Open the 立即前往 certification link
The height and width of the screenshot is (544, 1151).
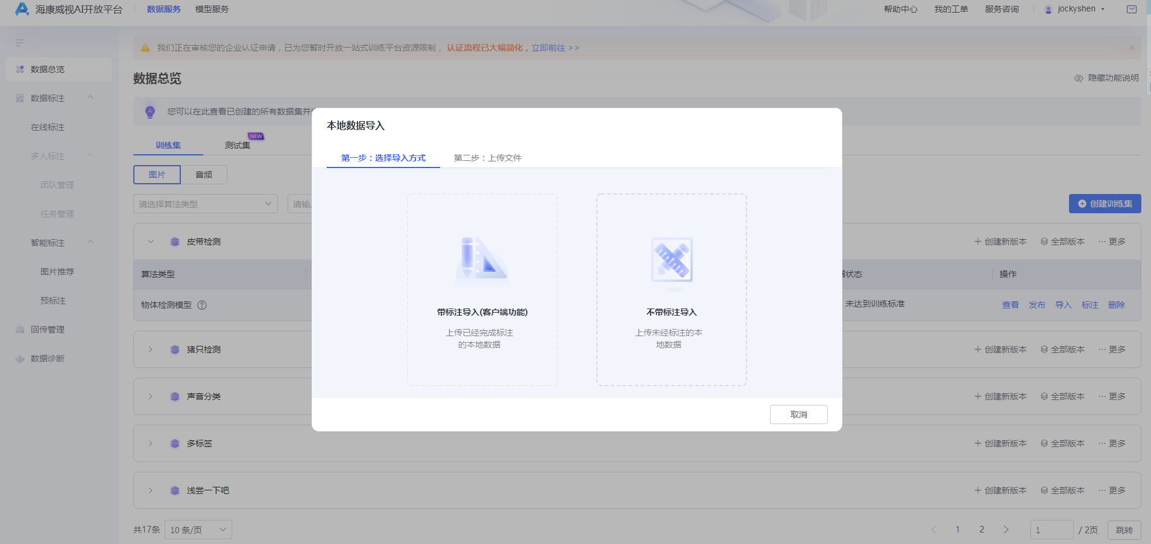(x=547, y=47)
